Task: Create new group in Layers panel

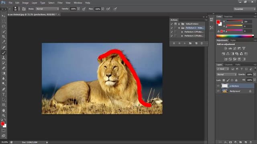Action: pyautogui.click(x=241, y=142)
